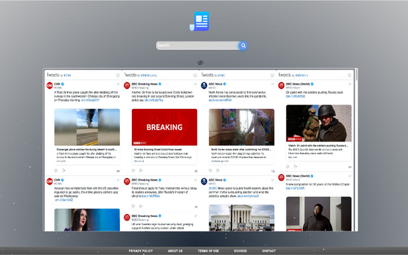Open the Cookies footer link
Viewport: 408px width, 255px height.
coord(240,251)
